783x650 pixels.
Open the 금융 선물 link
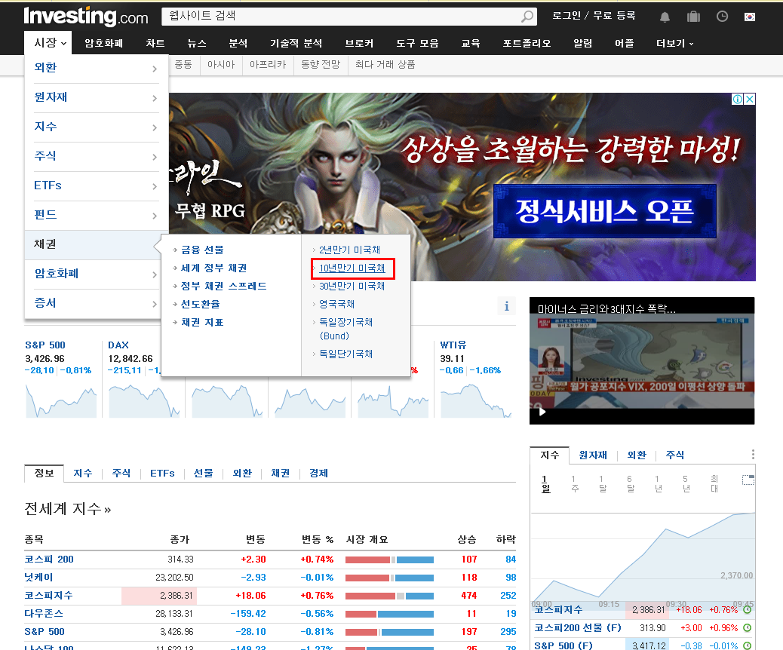pos(202,250)
